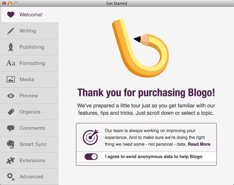
Task: Click the heart icon next to Welcome!
Action: (11, 15)
